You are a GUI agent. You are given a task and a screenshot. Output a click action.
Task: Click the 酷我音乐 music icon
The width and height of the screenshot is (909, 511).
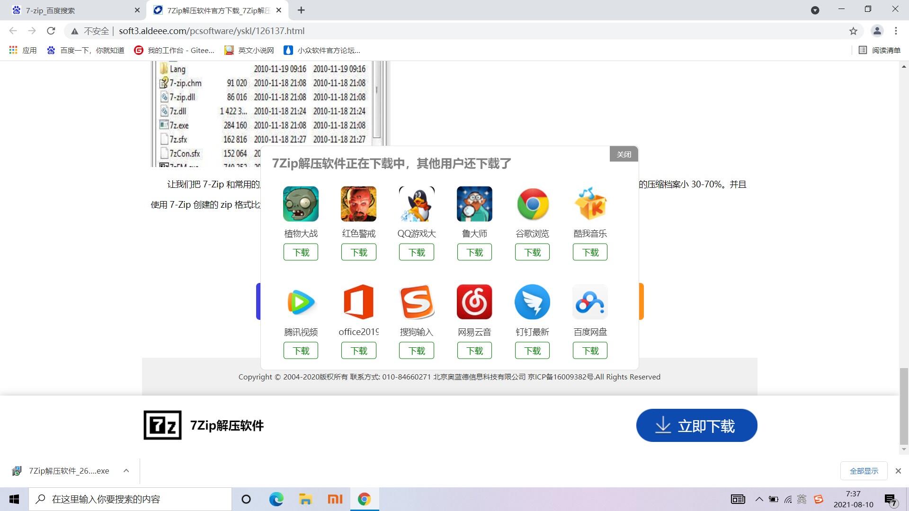click(x=590, y=204)
